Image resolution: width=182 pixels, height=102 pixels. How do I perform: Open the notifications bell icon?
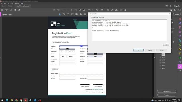click(x=171, y=6)
